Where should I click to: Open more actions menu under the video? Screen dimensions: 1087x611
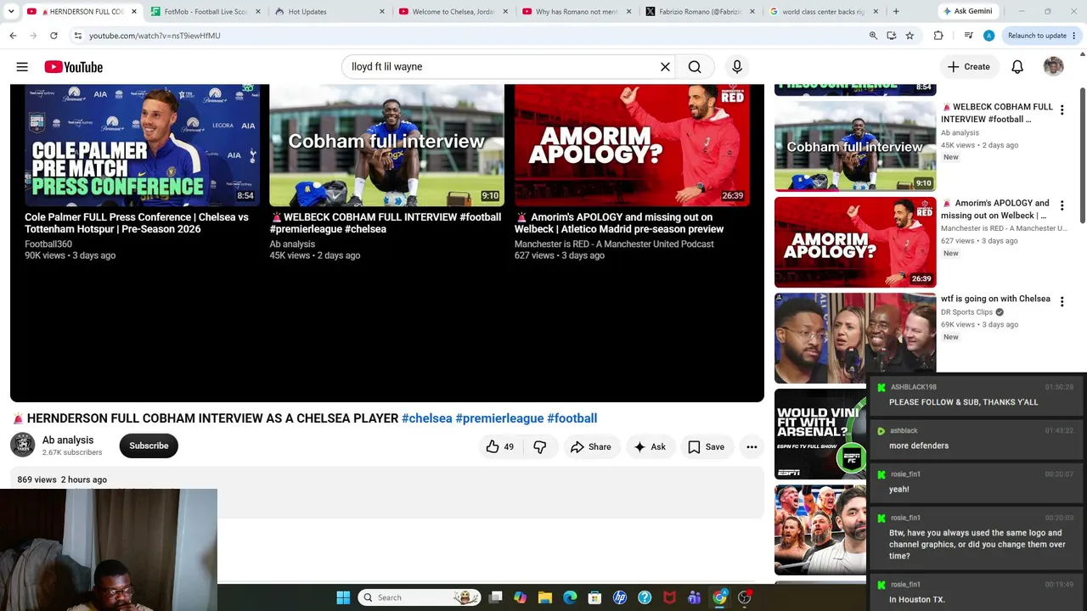tap(752, 446)
